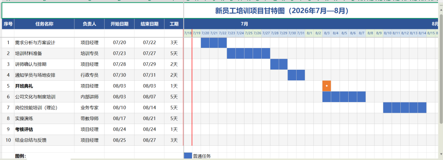Click start date cell 08/25

tap(119, 140)
